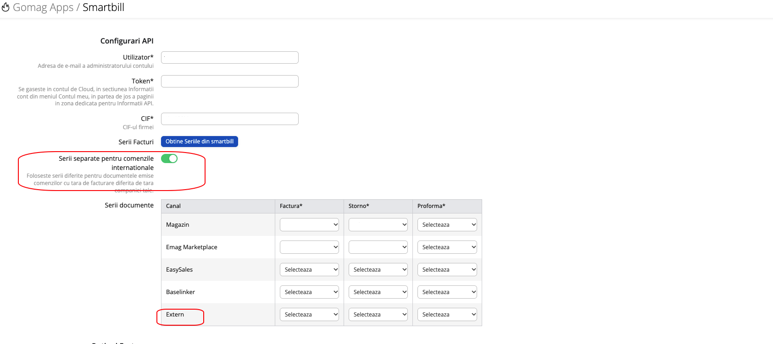Select Factura series for EasySales
The width and height of the screenshot is (773, 344).
pos(310,270)
